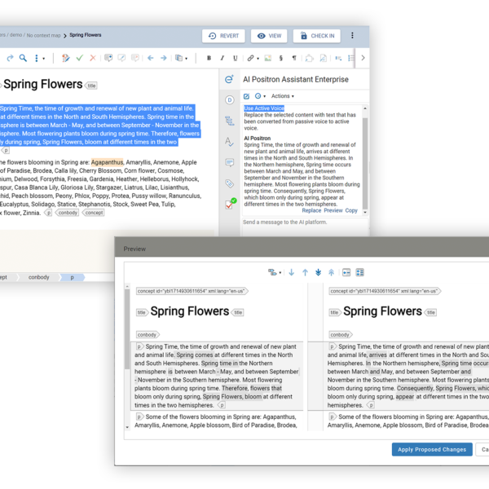The height and width of the screenshot is (489, 489).
Task: Select the conbody breadcrumb at editor bottom
Action: [x=38, y=277]
